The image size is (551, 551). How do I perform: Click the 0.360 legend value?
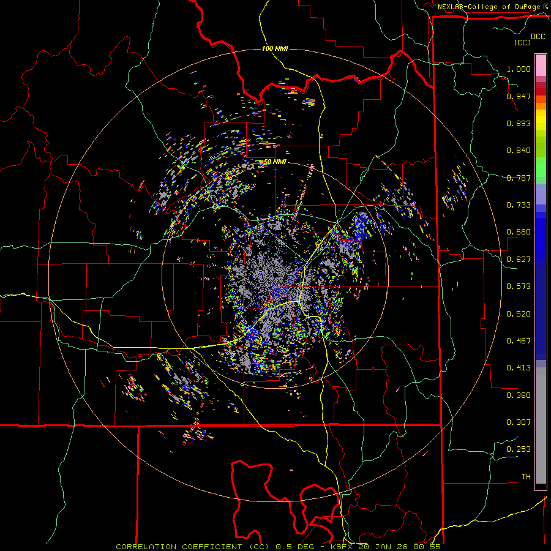519,395
